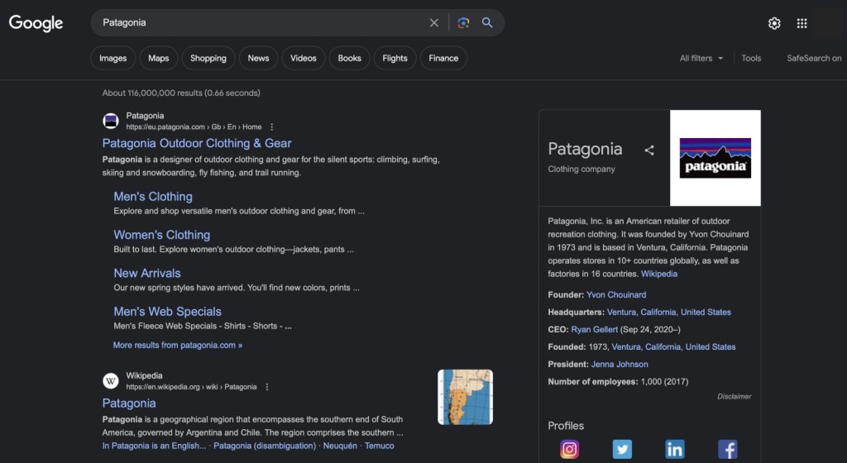Open more options for patagonia.com result
847x463 pixels.
coord(271,126)
